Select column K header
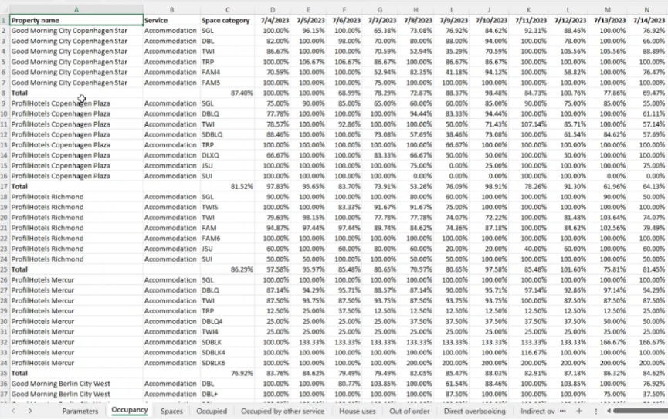This screenshot has height=420, width=668. 528,9
